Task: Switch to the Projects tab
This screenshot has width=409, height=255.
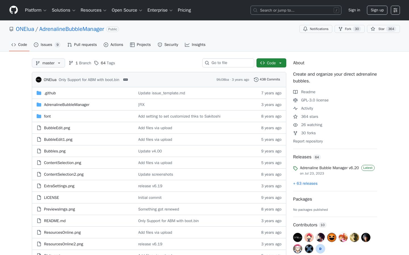Action: (x=140, y=45)
